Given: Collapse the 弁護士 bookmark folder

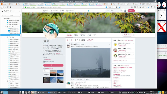Looking at the screenshot, I should click(4, 19).
